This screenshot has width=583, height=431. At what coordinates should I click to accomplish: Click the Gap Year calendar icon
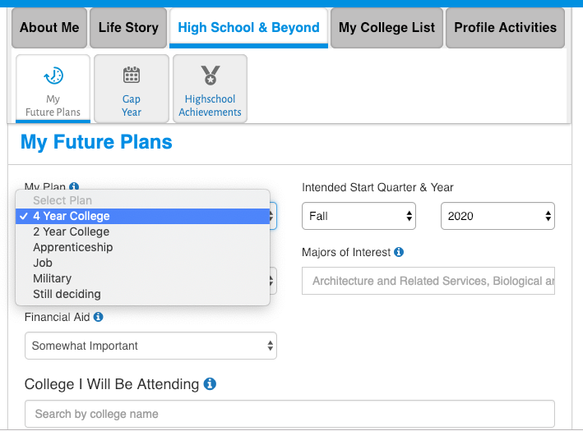[x=132, y=75]
